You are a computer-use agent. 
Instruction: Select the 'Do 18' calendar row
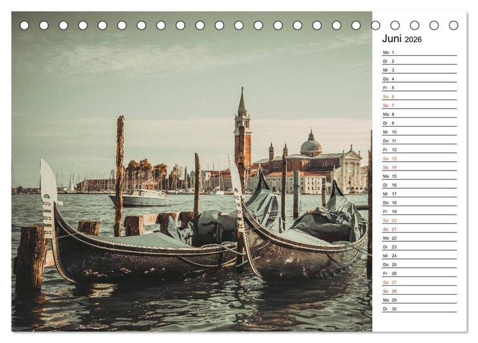pyautogui.click(x=419, y=202)
